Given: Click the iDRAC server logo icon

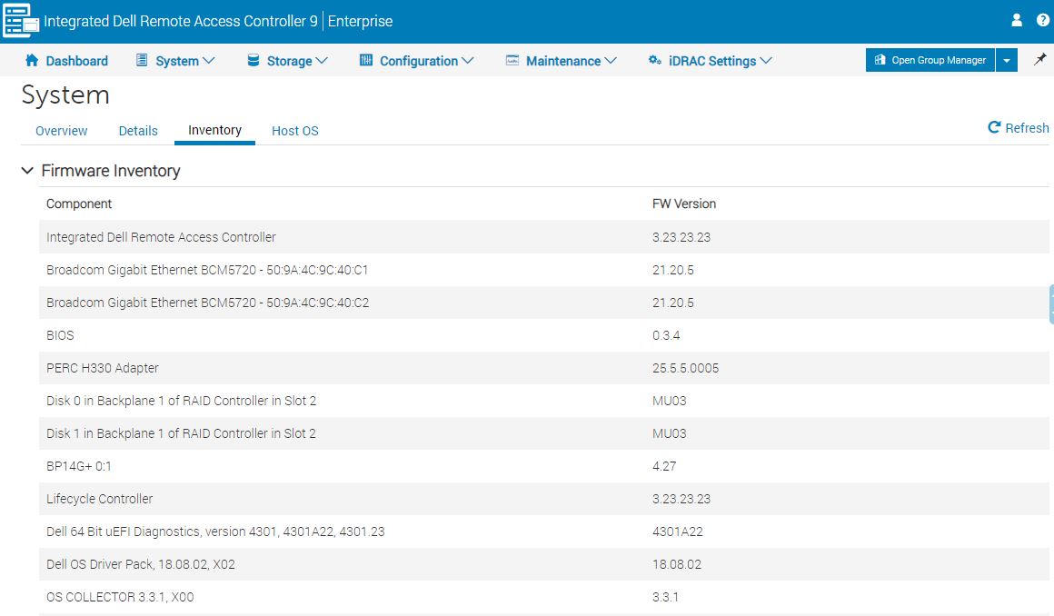Looking at the screenshot, I should tap(21, 20).
